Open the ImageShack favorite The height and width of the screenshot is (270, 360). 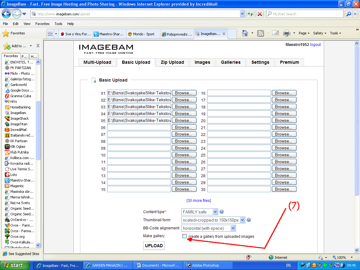pyautogui.click(x=17, y=118)
